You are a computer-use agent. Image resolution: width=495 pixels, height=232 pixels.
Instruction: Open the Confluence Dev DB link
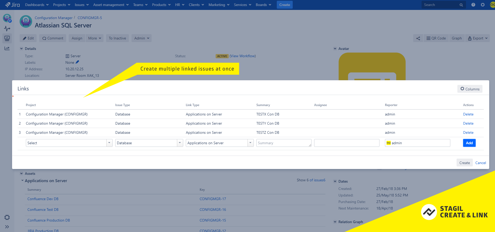(x=43, y=199)
